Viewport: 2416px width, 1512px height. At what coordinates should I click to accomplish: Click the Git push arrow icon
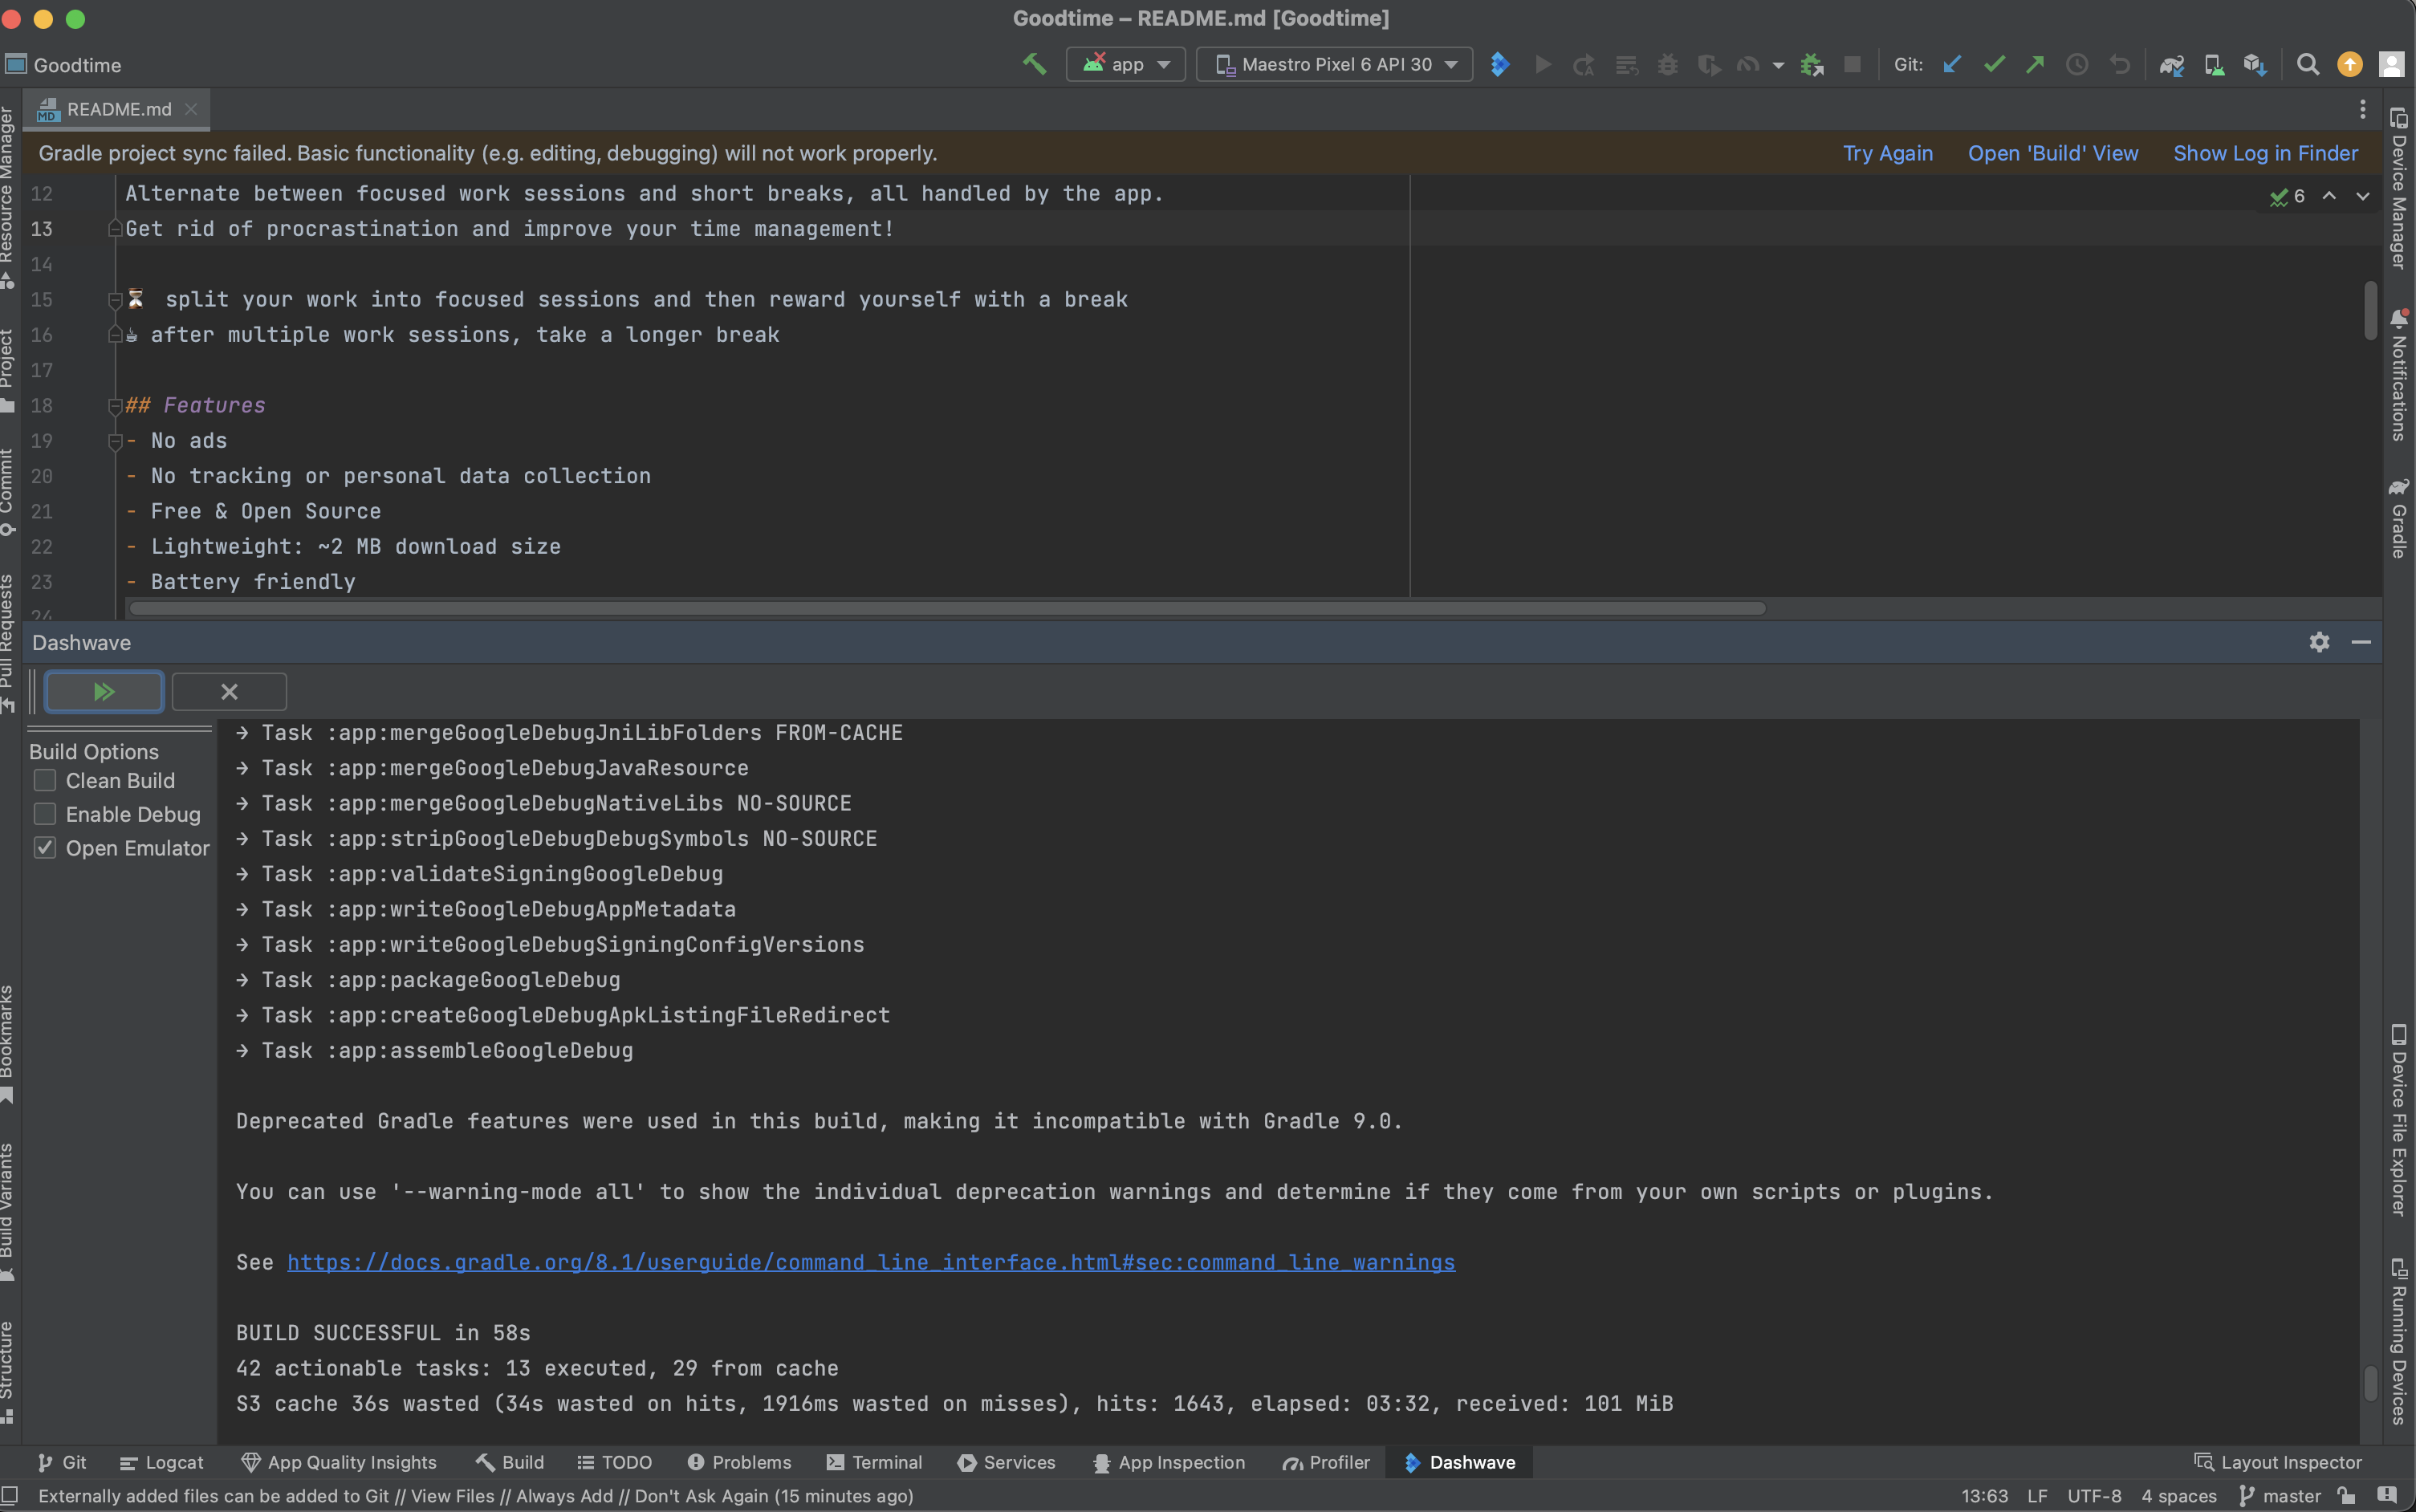[x=2035, y=64]
